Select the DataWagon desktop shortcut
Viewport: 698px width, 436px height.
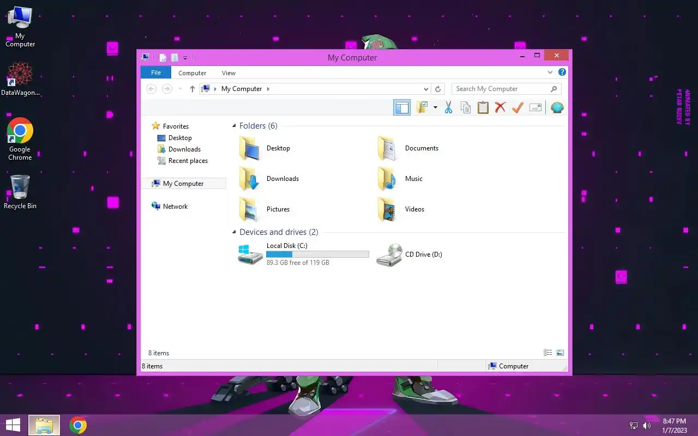[x=20, y=79]
